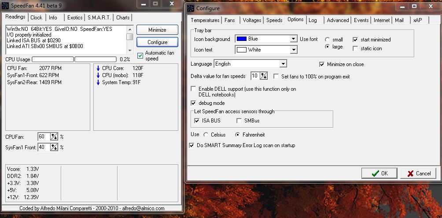Open the Speeds tab
The width and height of the screenshot is (442, 218).
coord(274,20)
